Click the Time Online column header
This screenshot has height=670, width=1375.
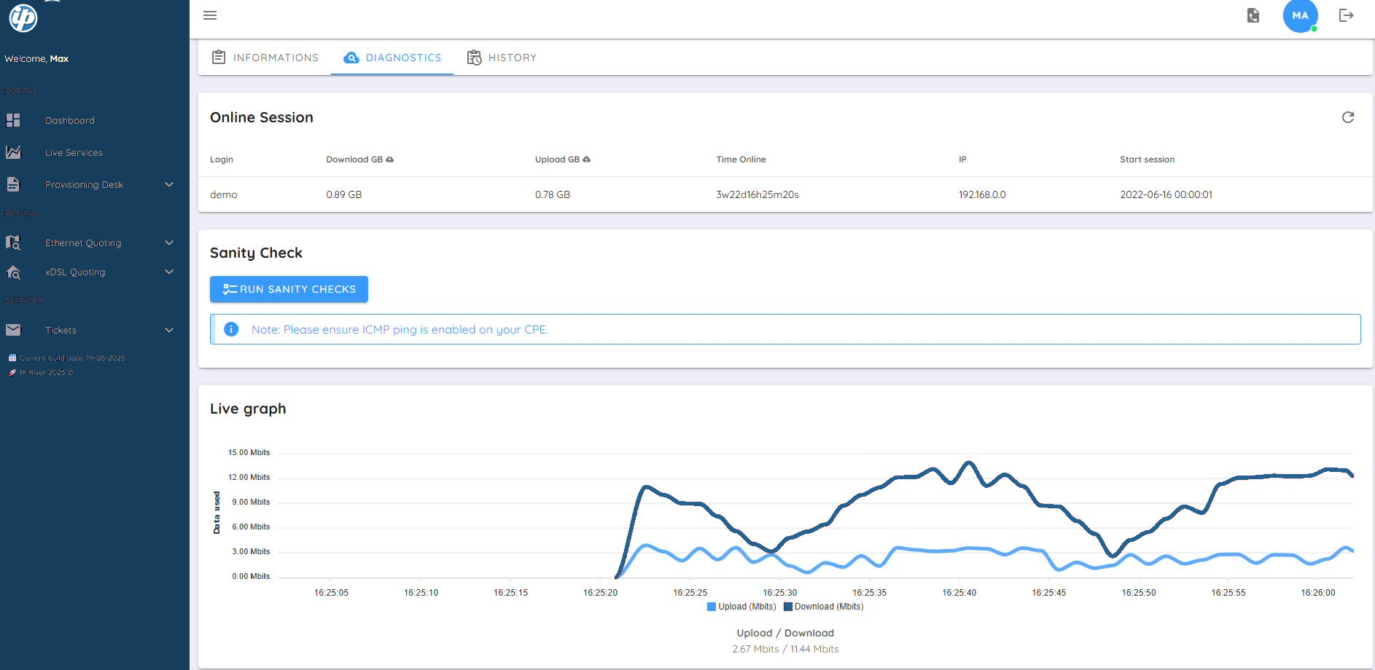point(741,159)
